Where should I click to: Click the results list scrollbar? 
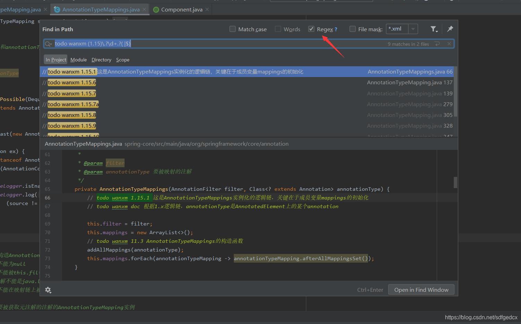[456, 92]
